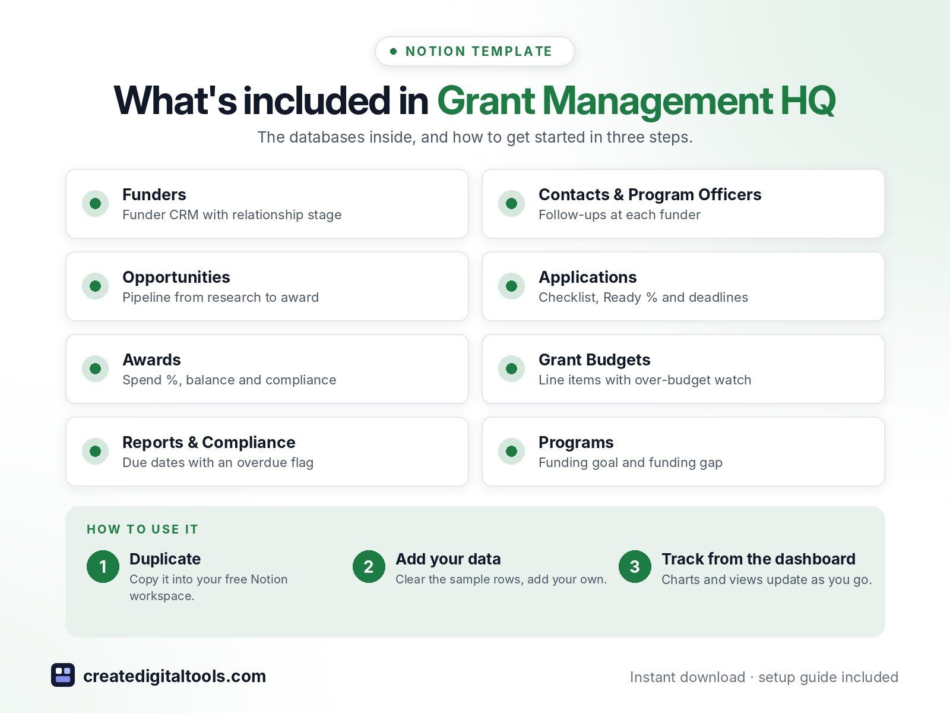Click the Duplicate step title

(165, 559)
